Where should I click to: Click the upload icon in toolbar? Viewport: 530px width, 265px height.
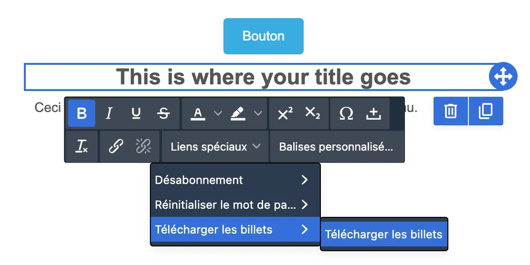pos(373,113)
